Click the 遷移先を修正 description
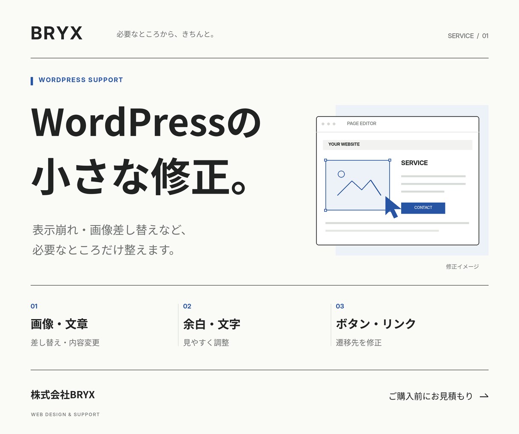This screenshot has width=519, height=434. (x=359, y=343)
